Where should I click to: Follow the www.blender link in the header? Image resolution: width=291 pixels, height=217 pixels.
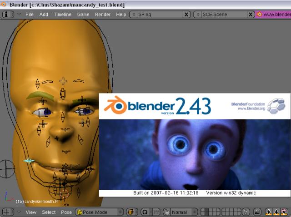[277, 15]
